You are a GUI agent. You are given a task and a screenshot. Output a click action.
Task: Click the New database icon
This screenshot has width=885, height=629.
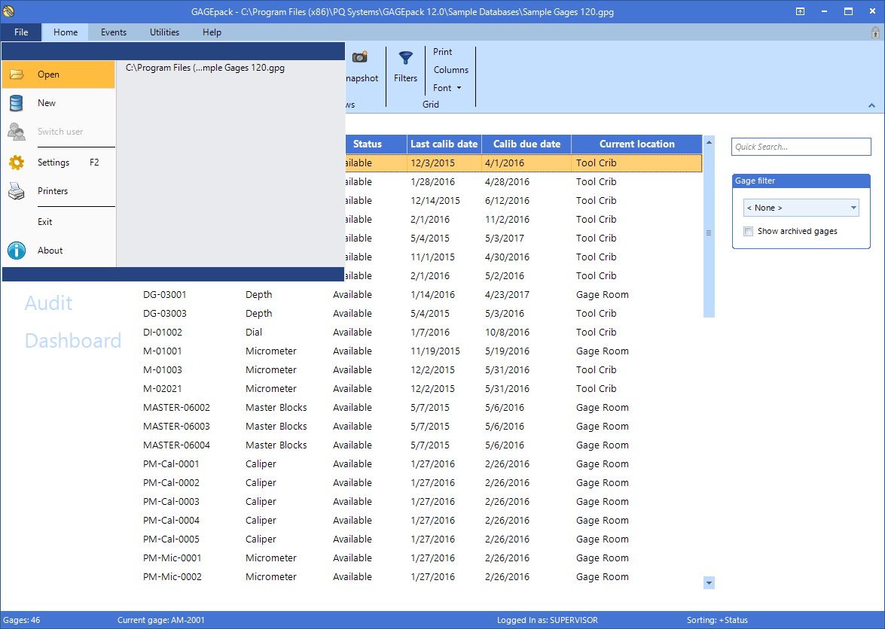point(17,104)
